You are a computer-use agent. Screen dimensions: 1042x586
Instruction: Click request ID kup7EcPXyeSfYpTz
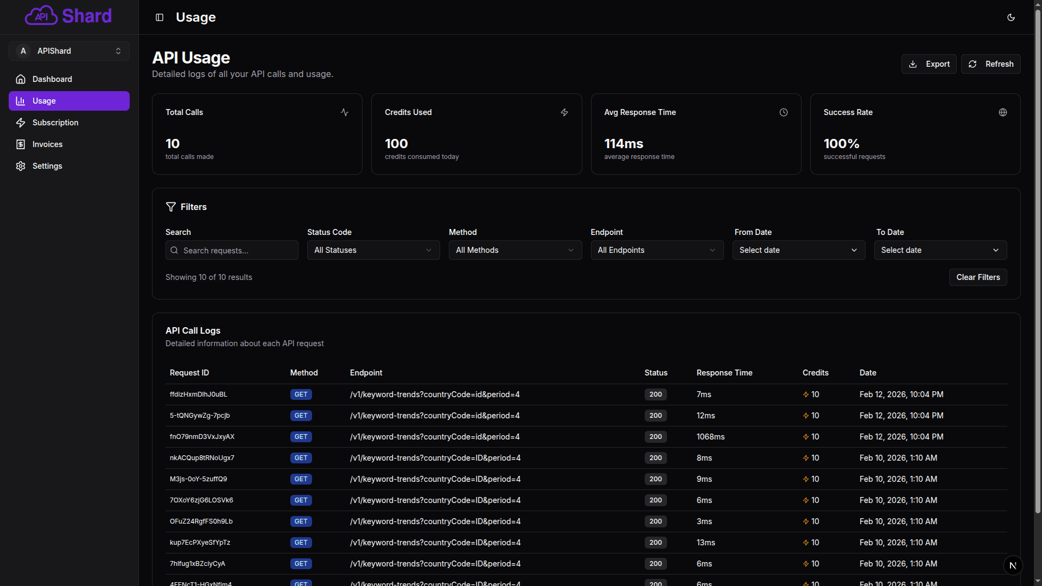point(200,543)
